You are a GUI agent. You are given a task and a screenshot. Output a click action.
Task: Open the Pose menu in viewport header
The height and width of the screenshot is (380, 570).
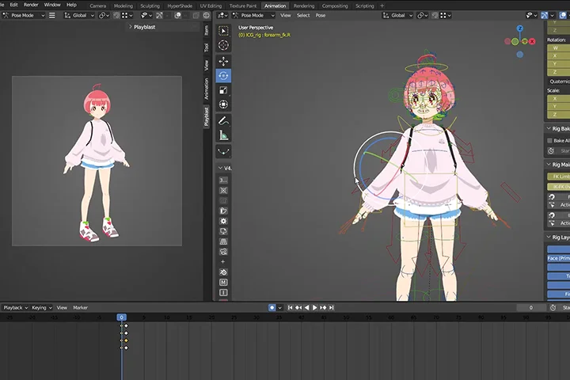tap(321, 15)
